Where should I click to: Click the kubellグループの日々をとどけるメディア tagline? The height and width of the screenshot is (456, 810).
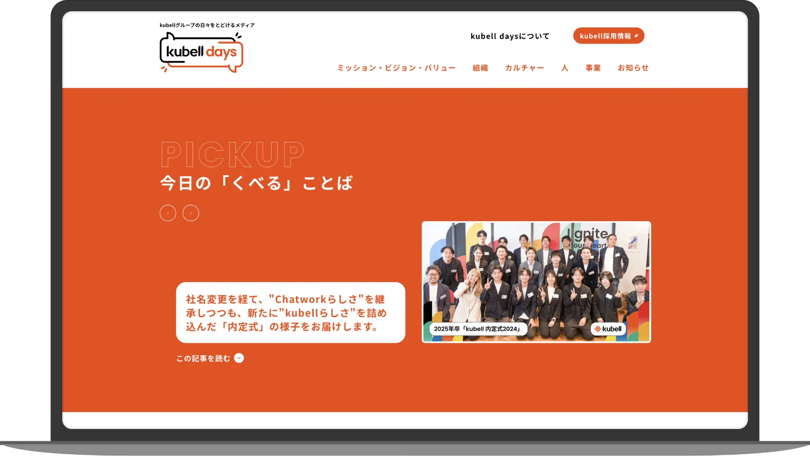click(207, 25)
